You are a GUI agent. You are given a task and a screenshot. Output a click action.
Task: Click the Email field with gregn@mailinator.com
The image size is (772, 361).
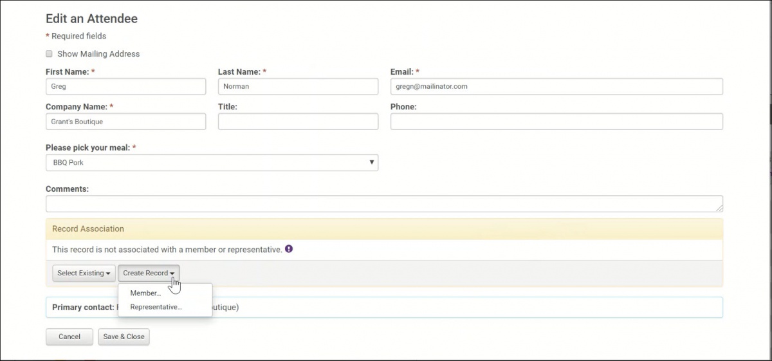[556, 86]
